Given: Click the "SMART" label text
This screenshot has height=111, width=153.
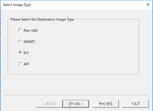Looking at the screenshot, I should point(29,42).
